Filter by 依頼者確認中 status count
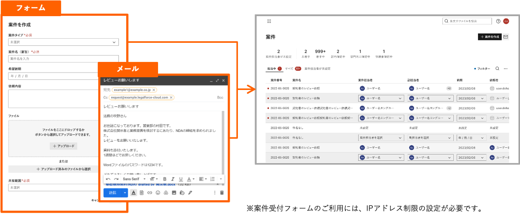Image resolution: width=520 pixels, height=219 pixels. click(384, 53)
